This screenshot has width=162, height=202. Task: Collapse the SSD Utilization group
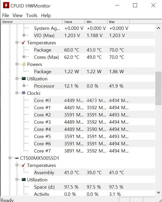pos(17,179)
